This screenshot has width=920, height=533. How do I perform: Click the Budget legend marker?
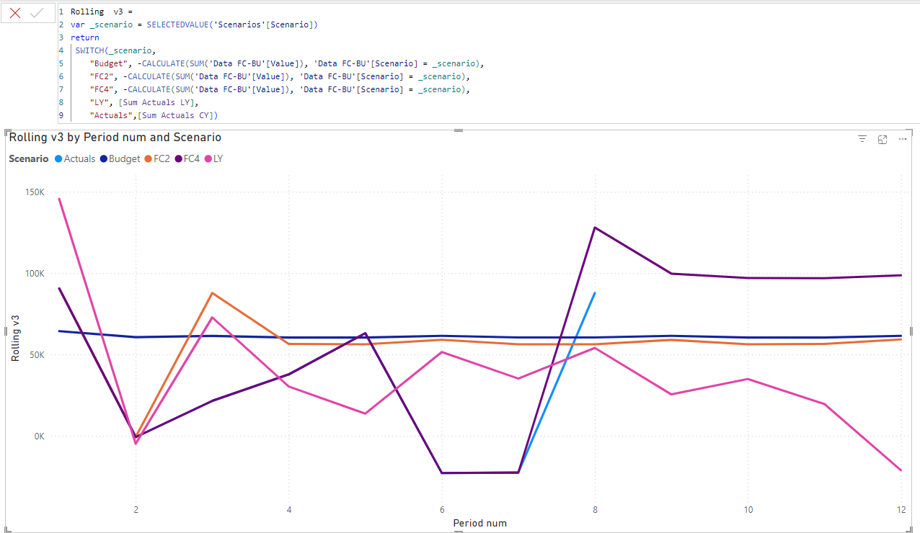(104, 158)
